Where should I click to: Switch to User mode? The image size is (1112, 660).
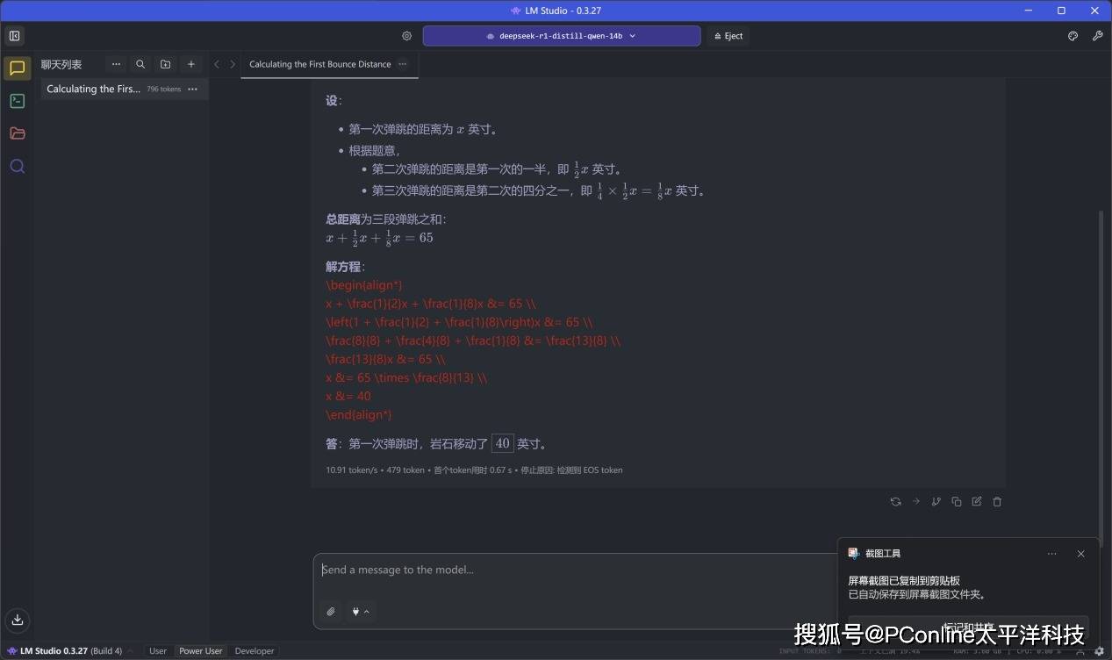pyautogui.click(x=158, y=651)
